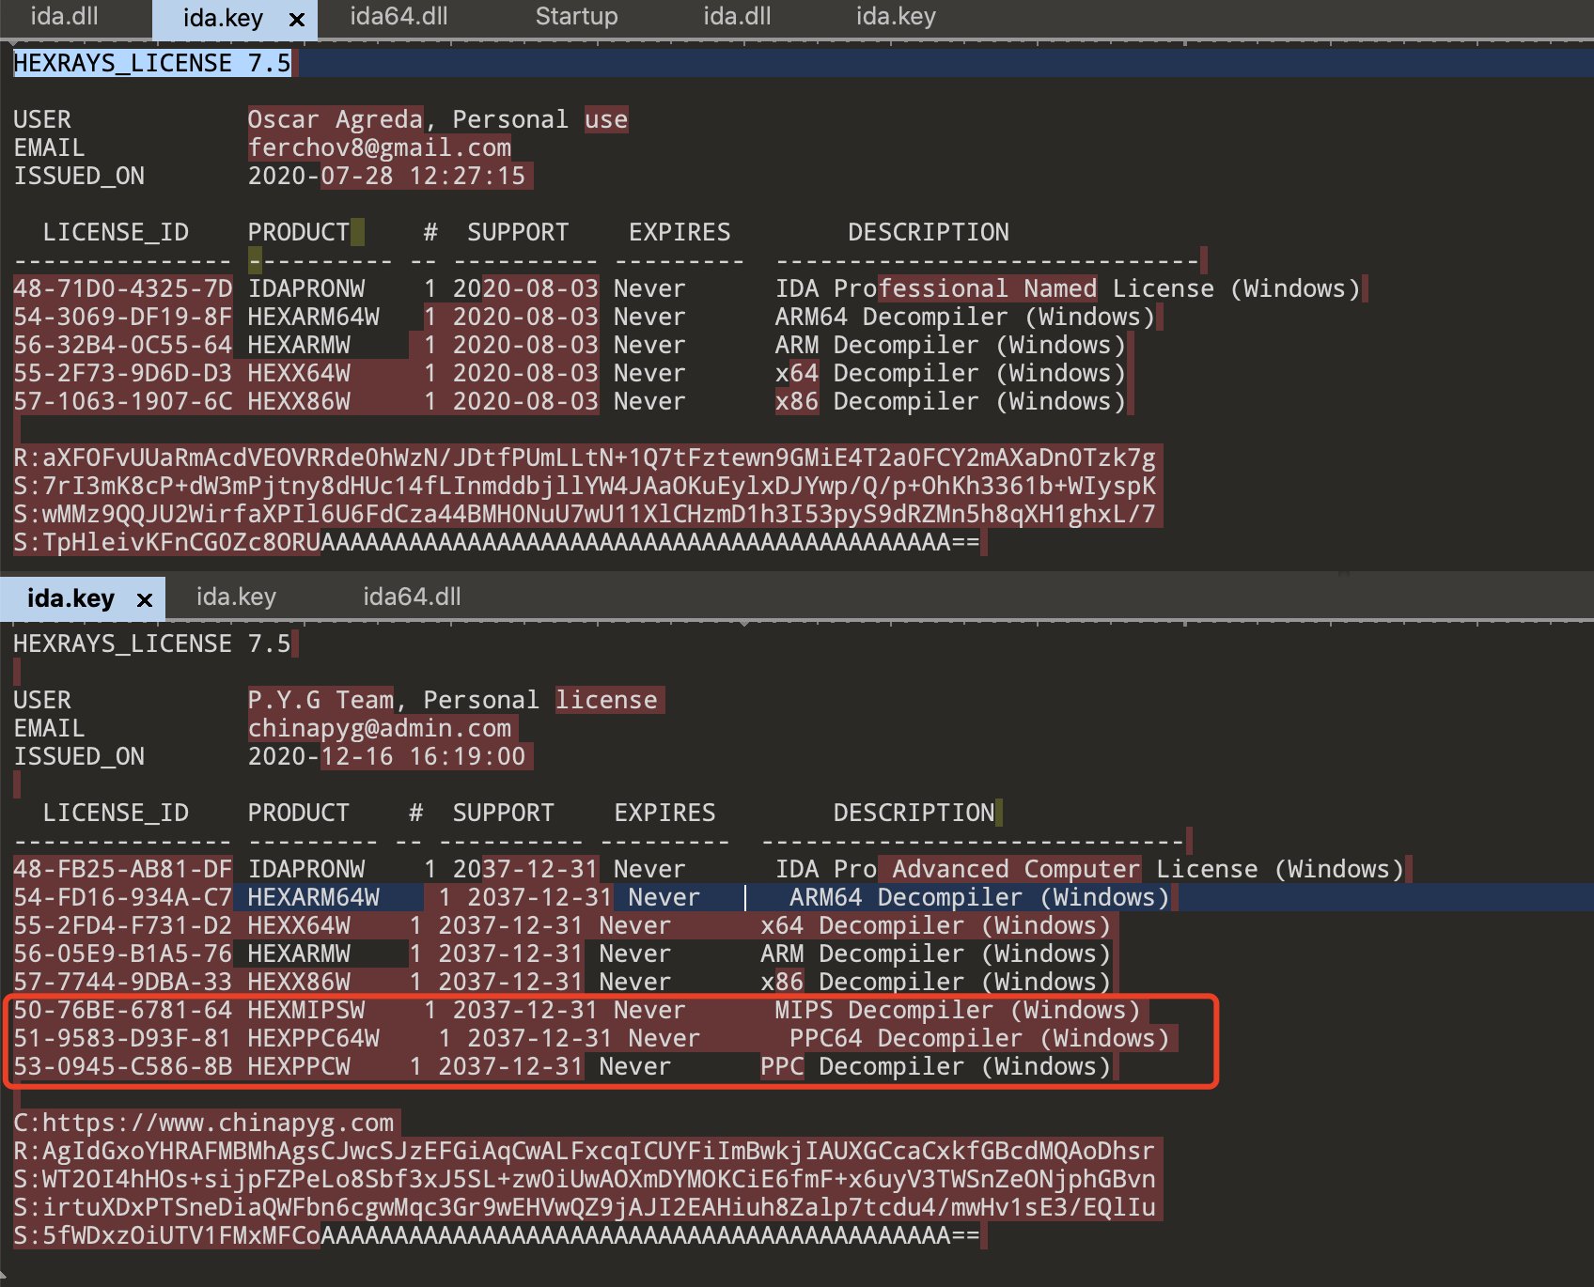Screen dimensions: 1594x1287
Task: Click the issue date 2020-12-16 16:19:00
Action: [386, 756]
